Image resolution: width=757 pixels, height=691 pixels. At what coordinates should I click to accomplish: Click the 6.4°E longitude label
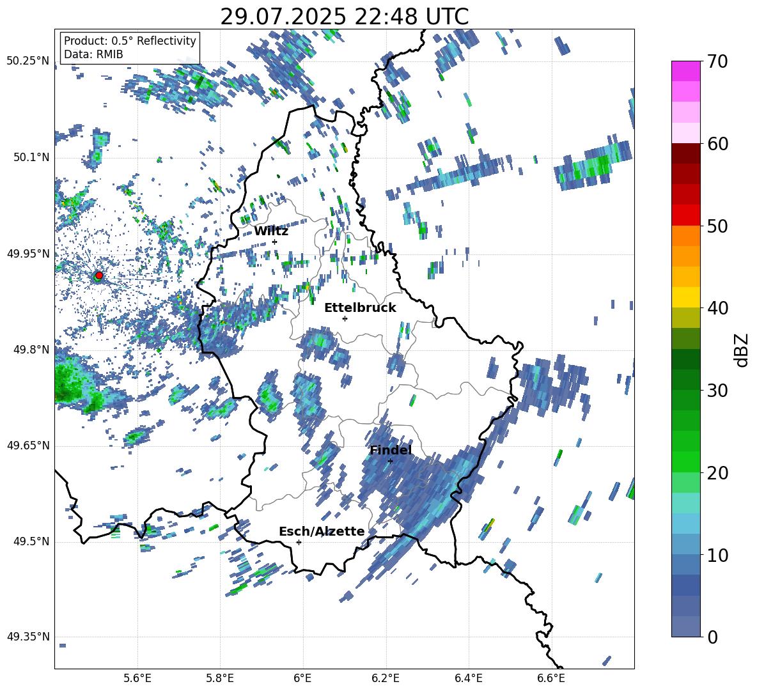coord(468,679)
